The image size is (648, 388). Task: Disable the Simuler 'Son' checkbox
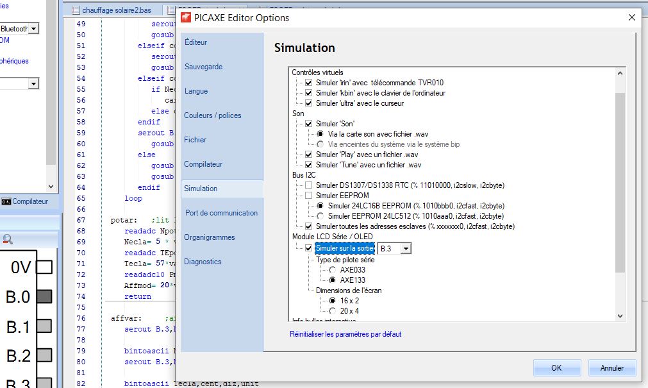point(308,124)
